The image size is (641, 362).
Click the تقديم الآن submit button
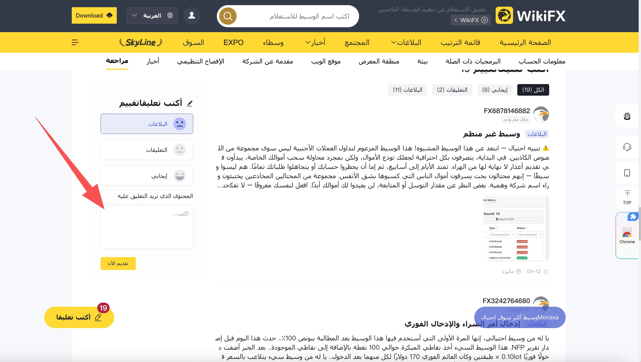pyautogui.click(x=118, y=264)
